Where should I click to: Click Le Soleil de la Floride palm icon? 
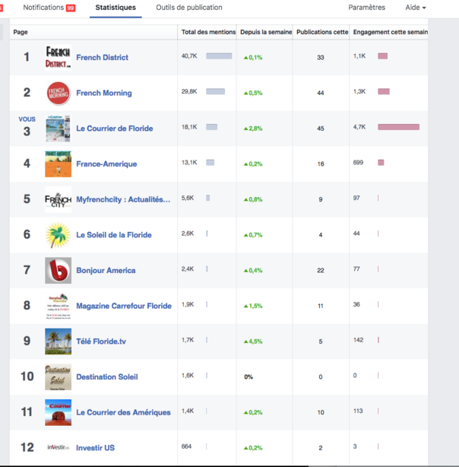(x=58, y=235)
